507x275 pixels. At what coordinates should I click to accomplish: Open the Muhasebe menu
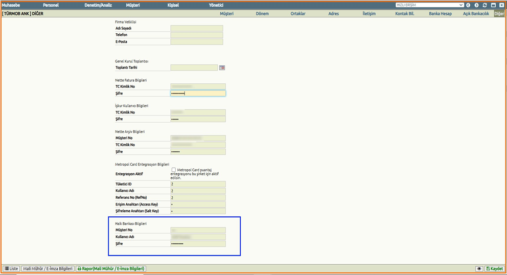click(11, 5)
